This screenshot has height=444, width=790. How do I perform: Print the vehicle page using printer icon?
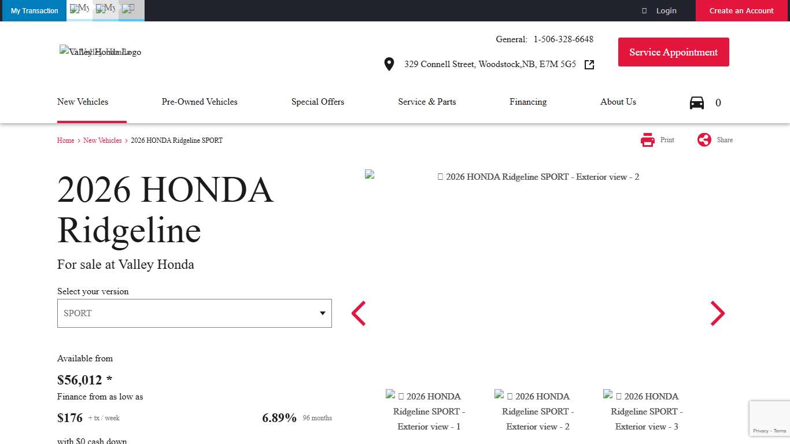(x=647, y=139)
